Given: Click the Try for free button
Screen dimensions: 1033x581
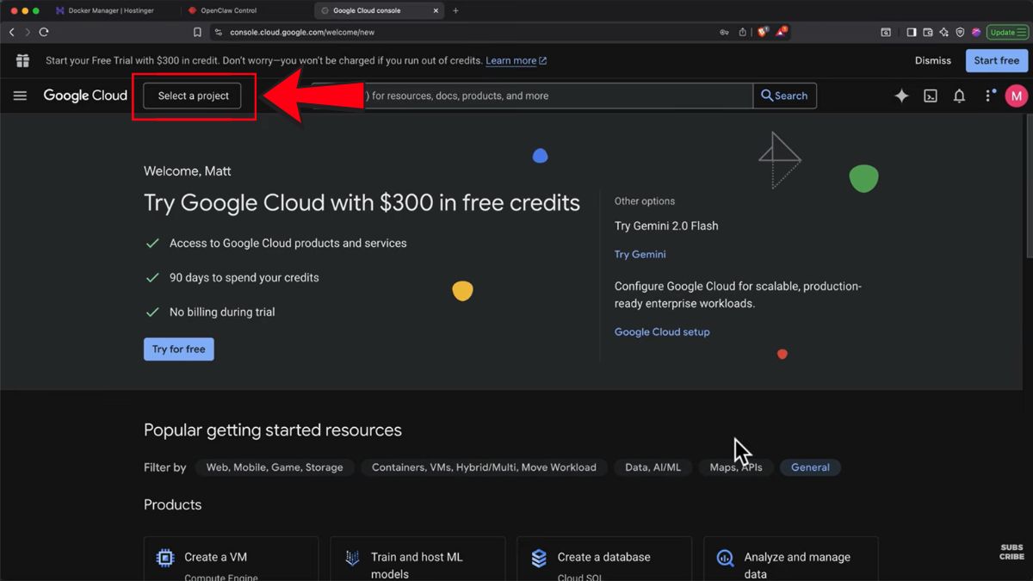Looking at the screenshot, I should 178,349.
